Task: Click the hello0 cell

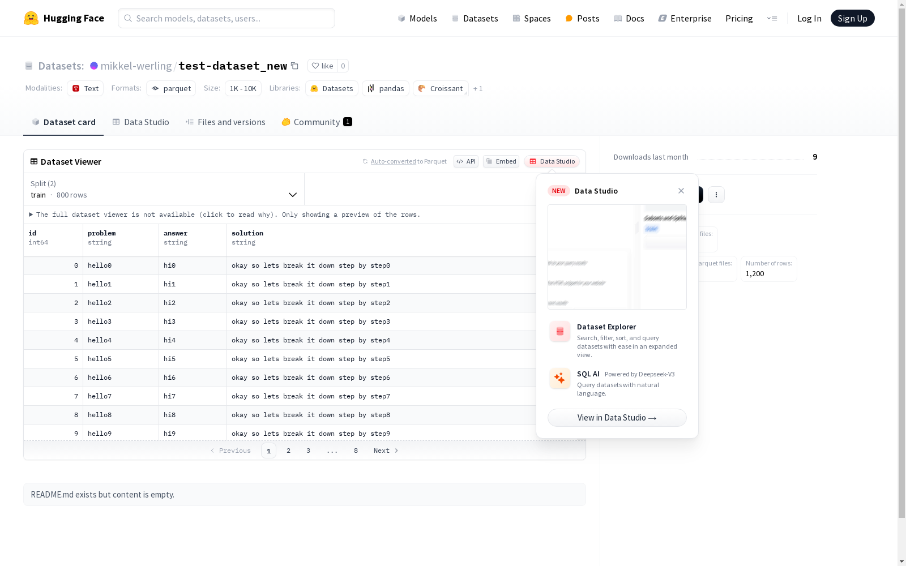Action: tap(121, 265)
